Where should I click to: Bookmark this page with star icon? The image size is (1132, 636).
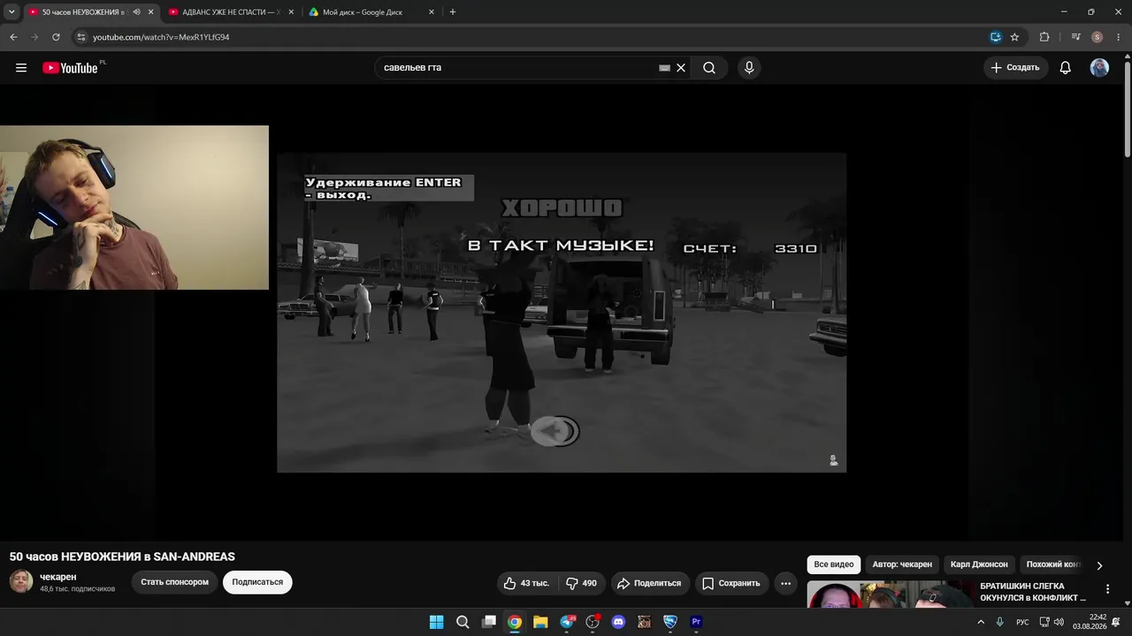coord(1014,37)
